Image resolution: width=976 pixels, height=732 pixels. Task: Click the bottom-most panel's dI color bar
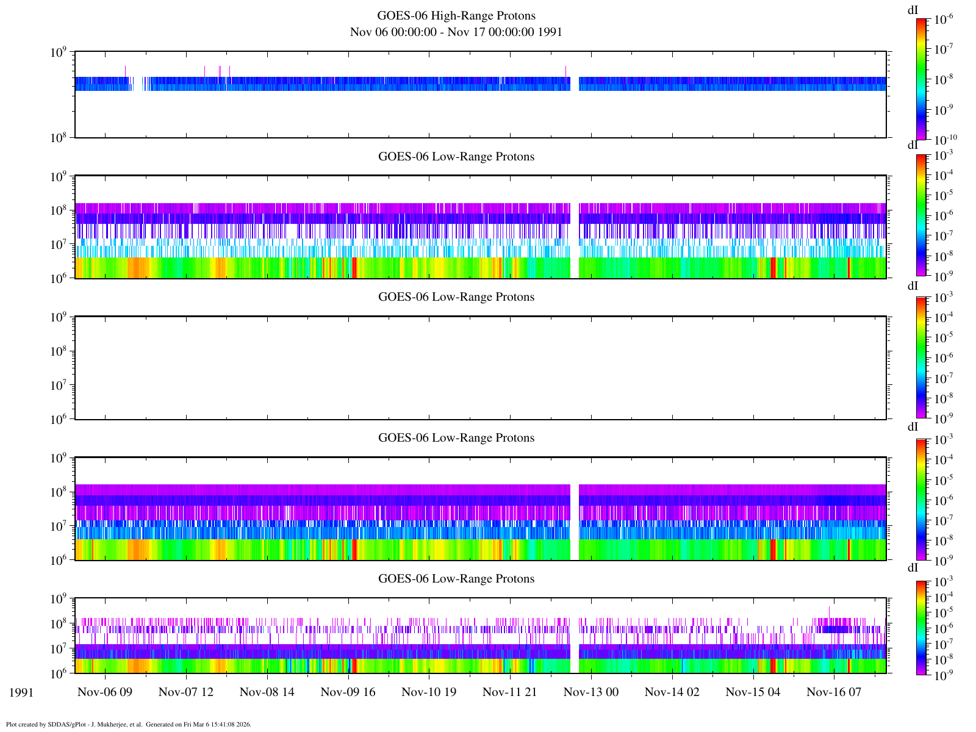click(x=921, y=628)
